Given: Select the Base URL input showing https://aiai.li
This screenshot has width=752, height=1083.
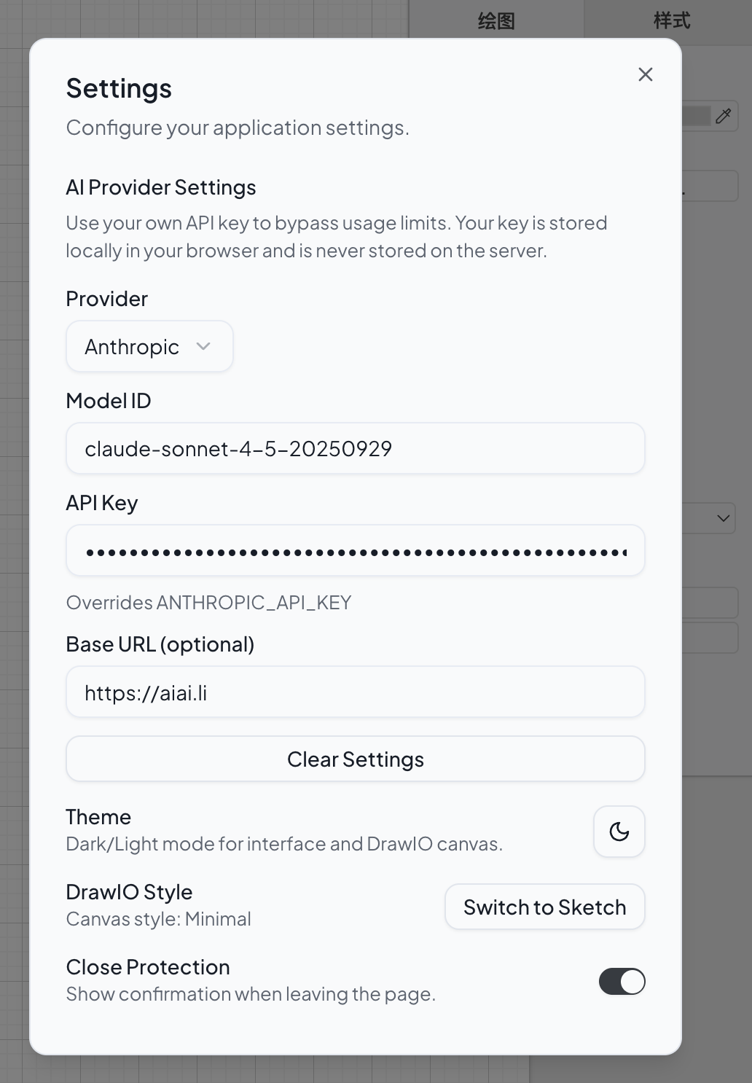Looking at the screenshot, I should click(356, 692).
